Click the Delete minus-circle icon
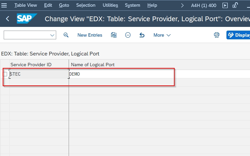 click(x=128, y=35)
